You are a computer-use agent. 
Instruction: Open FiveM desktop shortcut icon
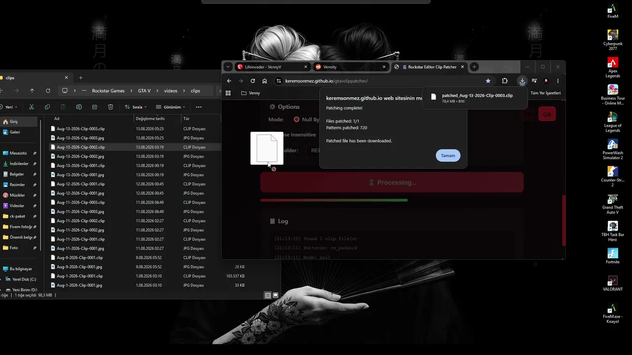tap(613, 11)
